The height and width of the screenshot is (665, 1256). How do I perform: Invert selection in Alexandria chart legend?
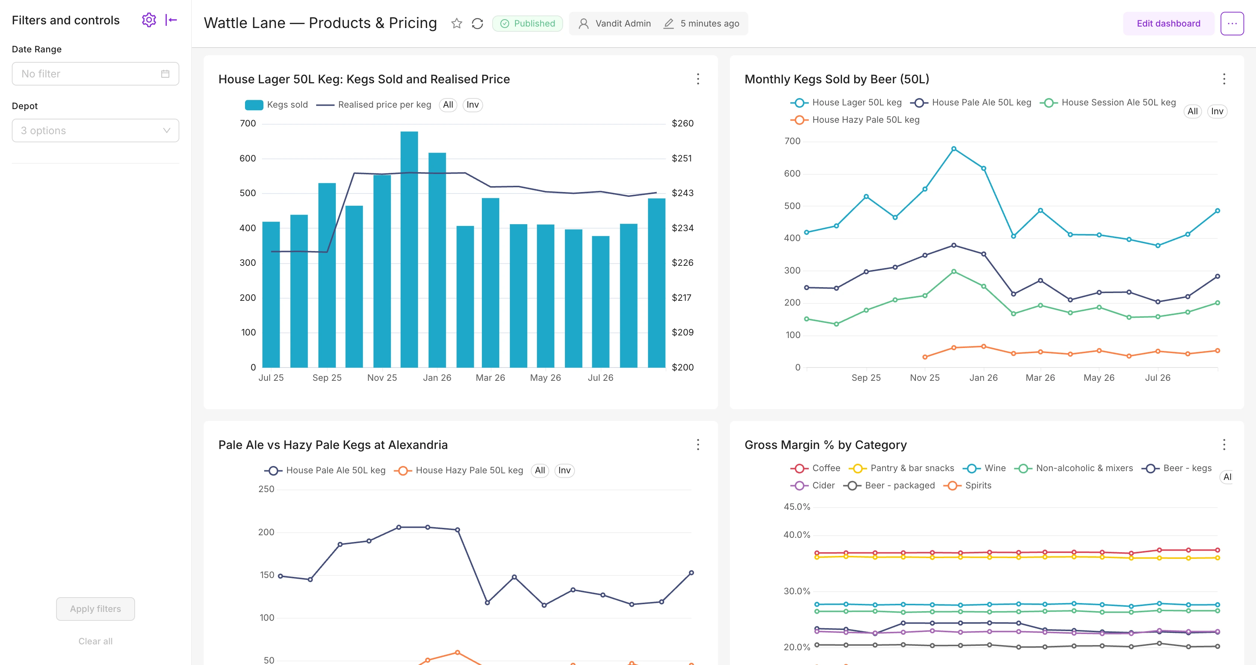[564, 471]
